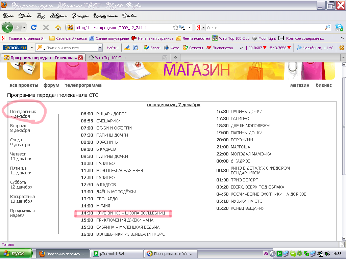Screen dimensions: 346x259
Task: Click the Stop loading X icon
Action: coord(46,27)
